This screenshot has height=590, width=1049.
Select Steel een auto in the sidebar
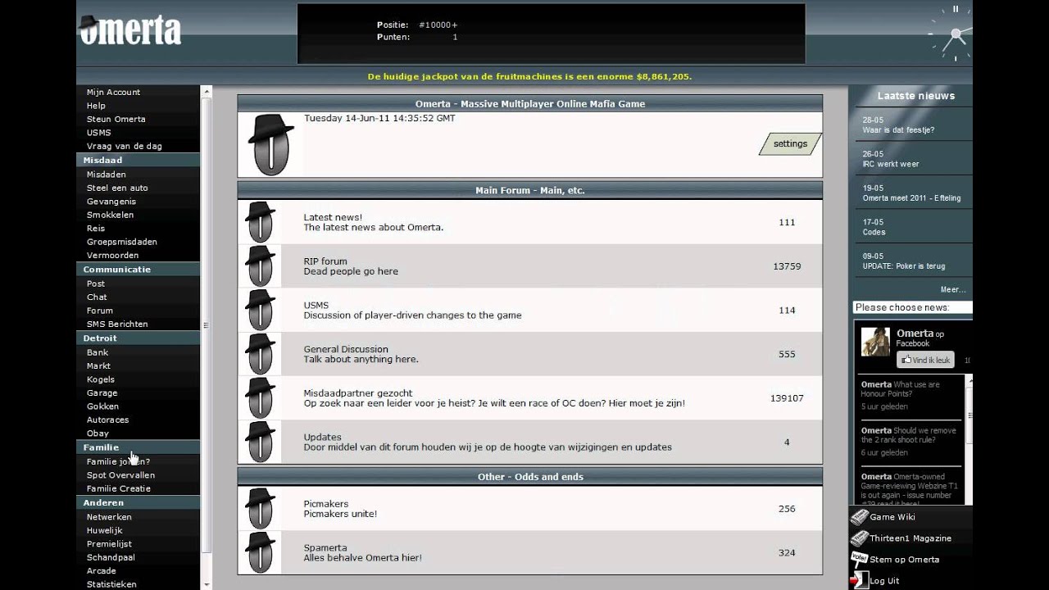117,188
